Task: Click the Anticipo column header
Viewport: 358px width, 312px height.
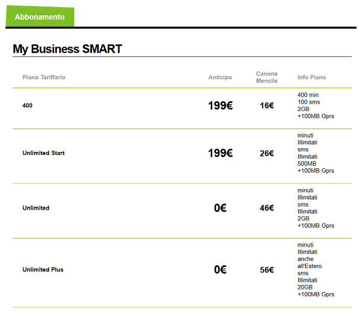Action: [x=220, y=77]
